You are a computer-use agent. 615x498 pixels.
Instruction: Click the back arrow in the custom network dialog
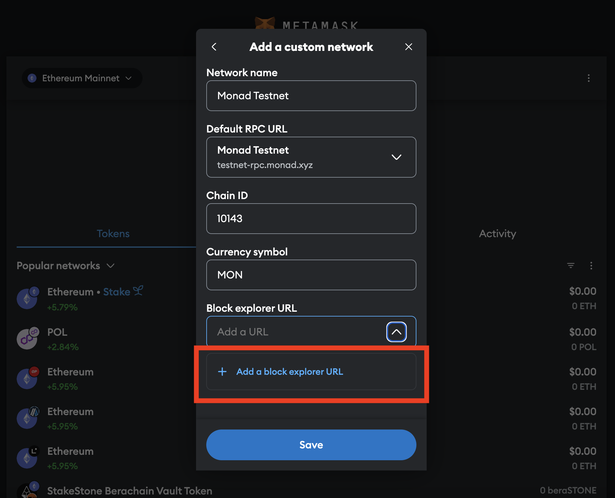pos(214,47)
